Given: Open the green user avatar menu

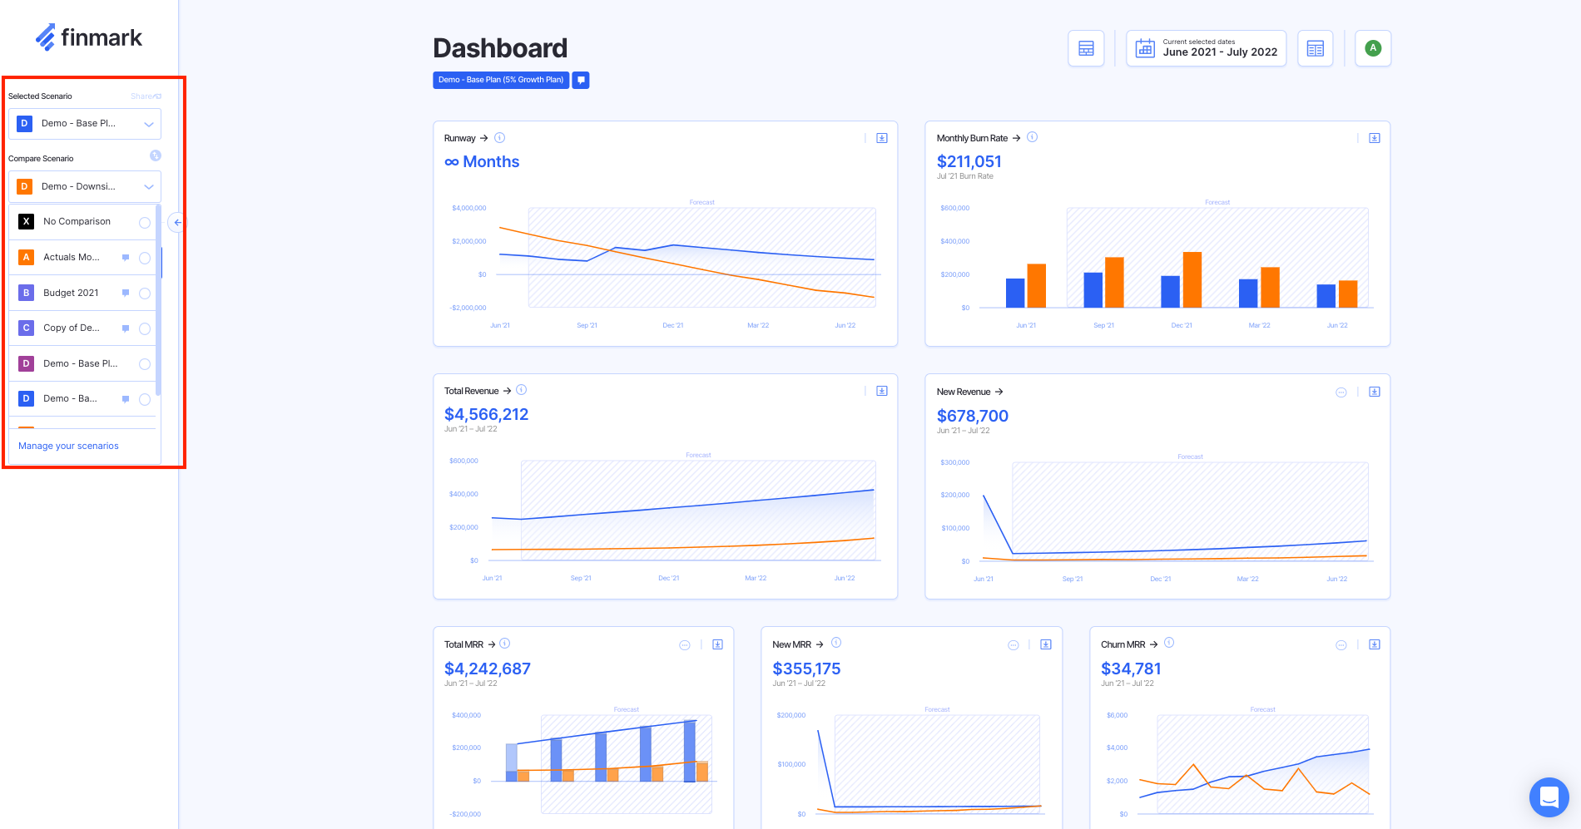Looking at the screenshot, I should (x=1373, y=48).
